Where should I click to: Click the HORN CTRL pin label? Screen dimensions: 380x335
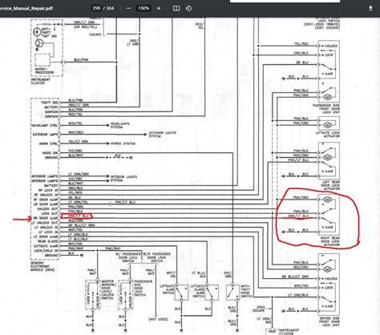[48, 143]
